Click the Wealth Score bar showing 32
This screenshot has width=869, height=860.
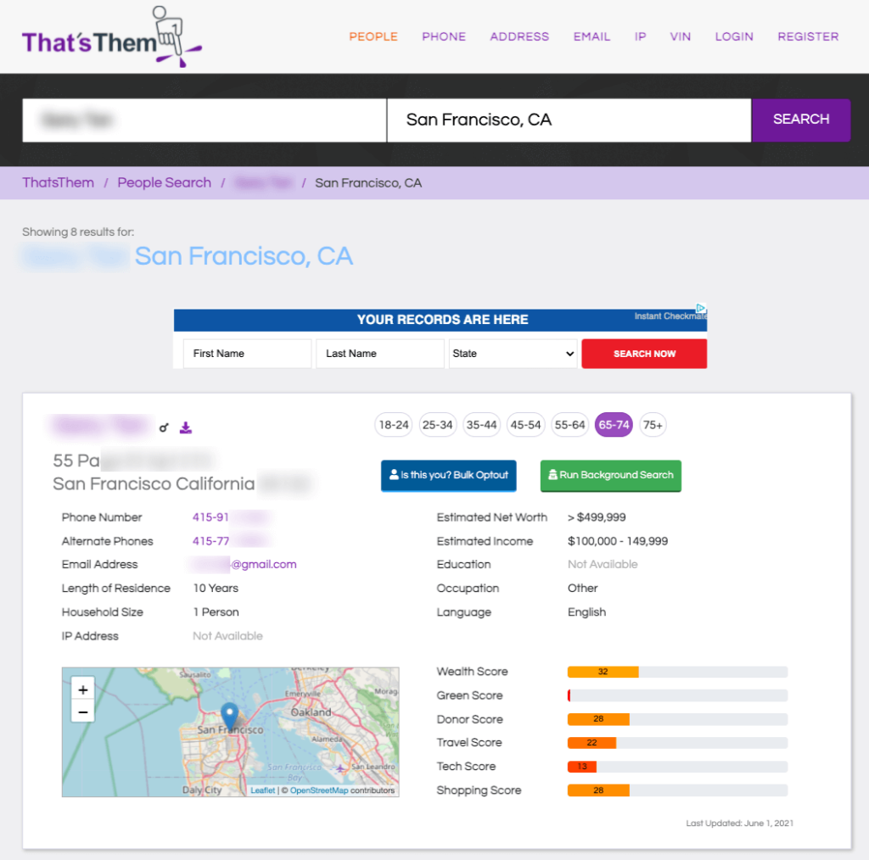coord(603,672)
